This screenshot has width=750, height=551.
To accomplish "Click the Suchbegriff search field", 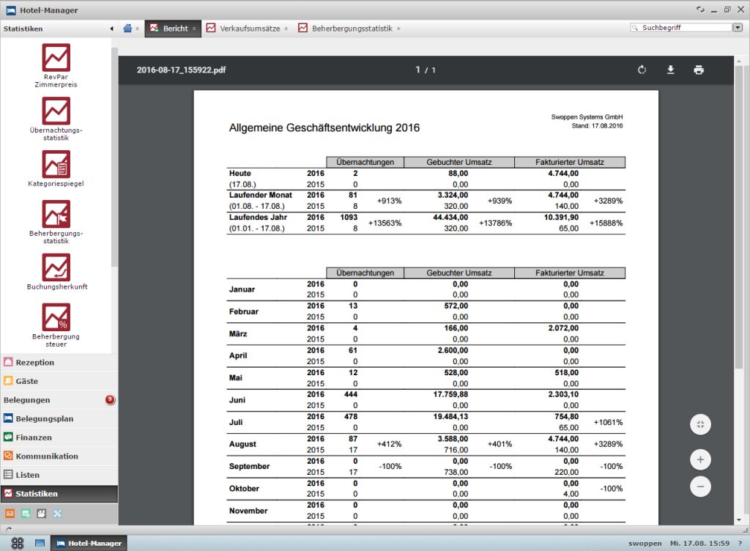I will pos(681,28).
